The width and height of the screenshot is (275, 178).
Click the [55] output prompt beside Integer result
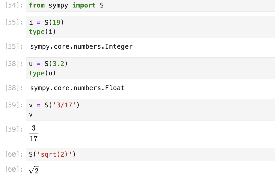point(12,47)
